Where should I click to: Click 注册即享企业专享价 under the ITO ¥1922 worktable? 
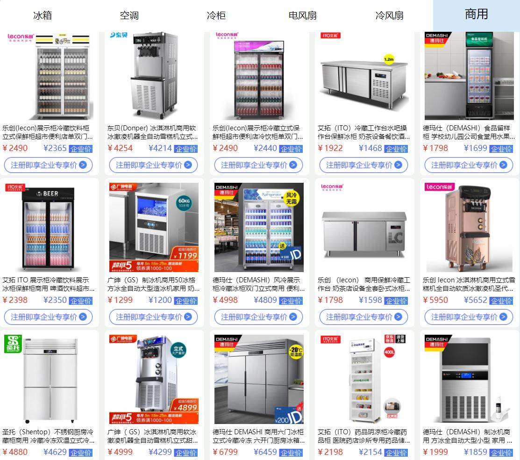click(363, 165)
